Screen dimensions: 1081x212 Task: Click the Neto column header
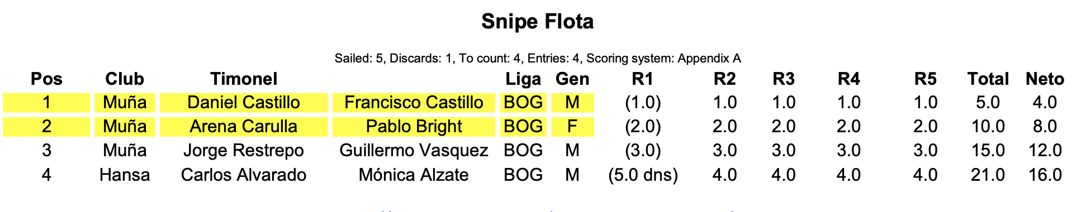click(1045, 79)
